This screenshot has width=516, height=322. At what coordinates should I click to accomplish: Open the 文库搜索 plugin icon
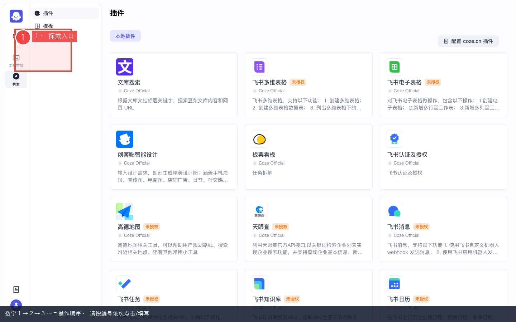coord(125,67)
